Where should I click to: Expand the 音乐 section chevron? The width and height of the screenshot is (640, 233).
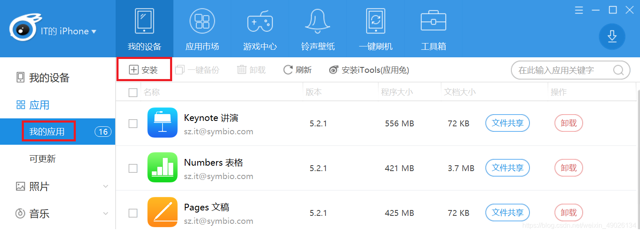tap(106, 214)
